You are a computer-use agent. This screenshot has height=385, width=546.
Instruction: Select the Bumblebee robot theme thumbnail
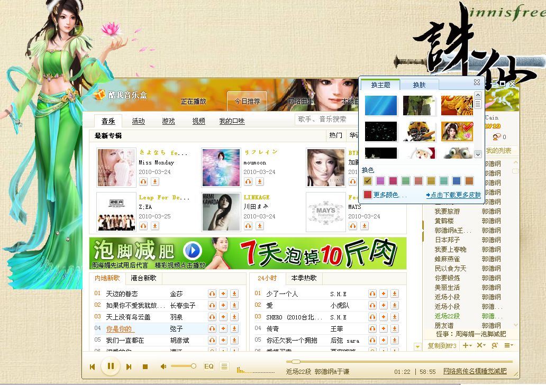click(x=419, y=131)
